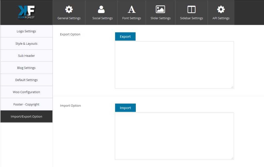Click the Export button
The height and width of the screenshot is (167, 264).
(x=125, y=36)
